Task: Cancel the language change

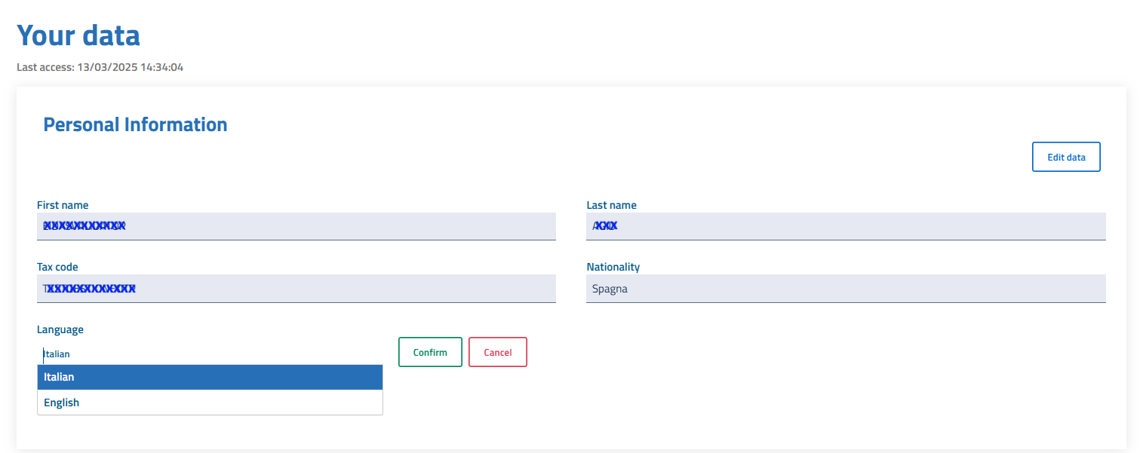Action: [497, 352]
